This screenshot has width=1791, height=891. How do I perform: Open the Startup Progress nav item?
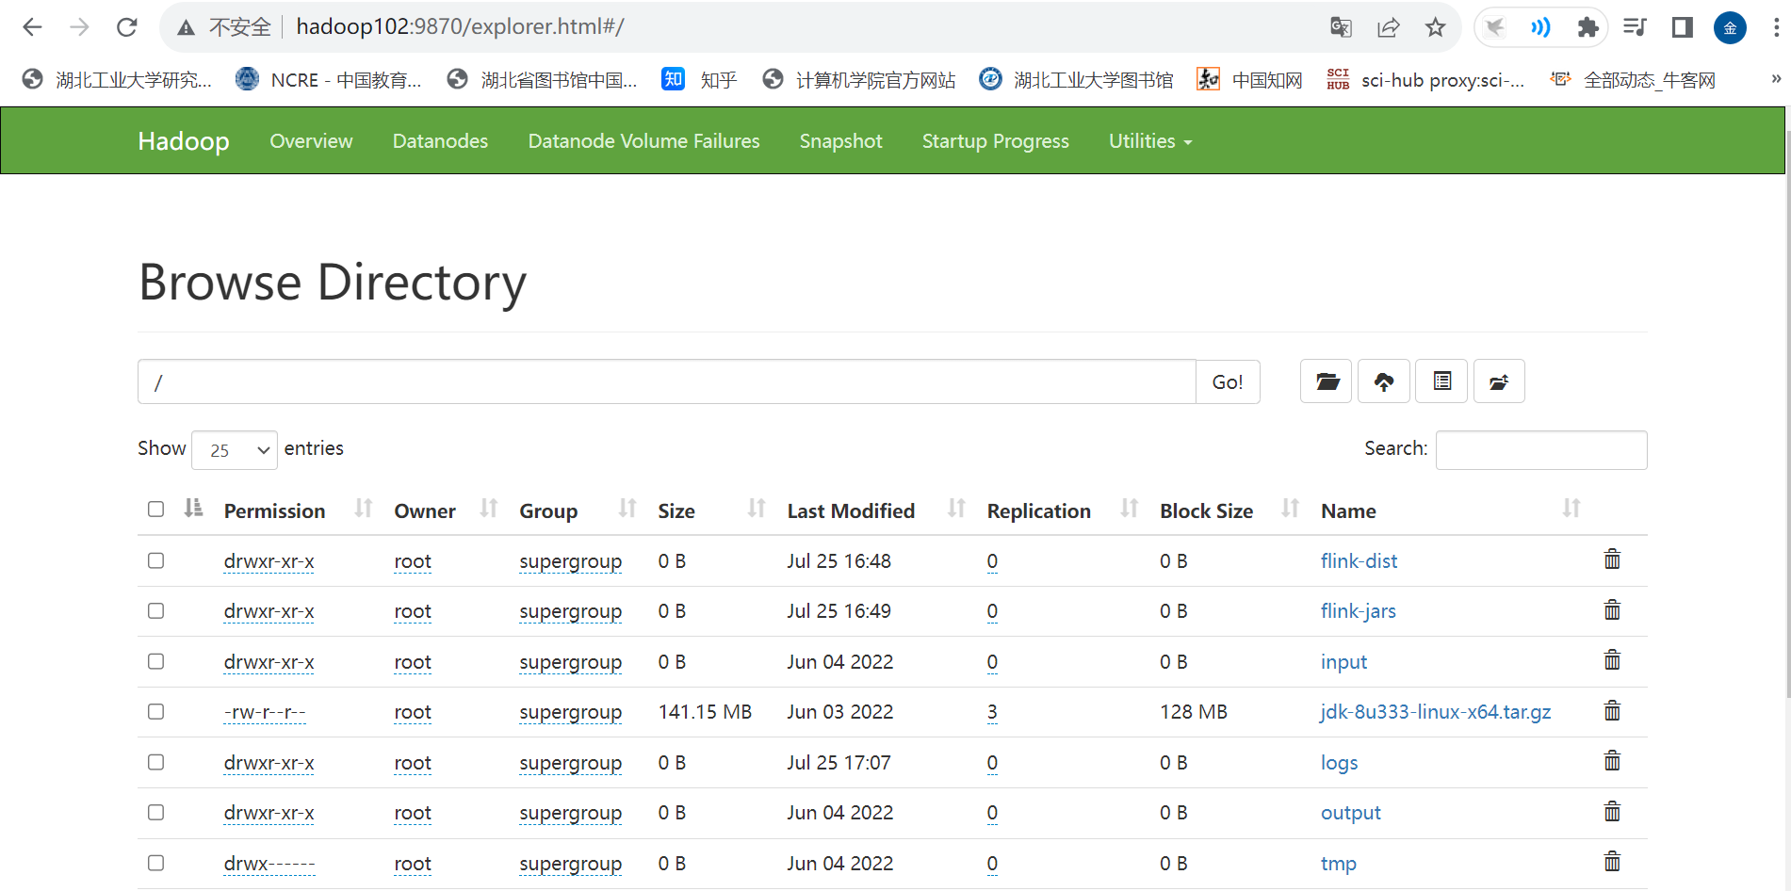(x=995, y=141)
